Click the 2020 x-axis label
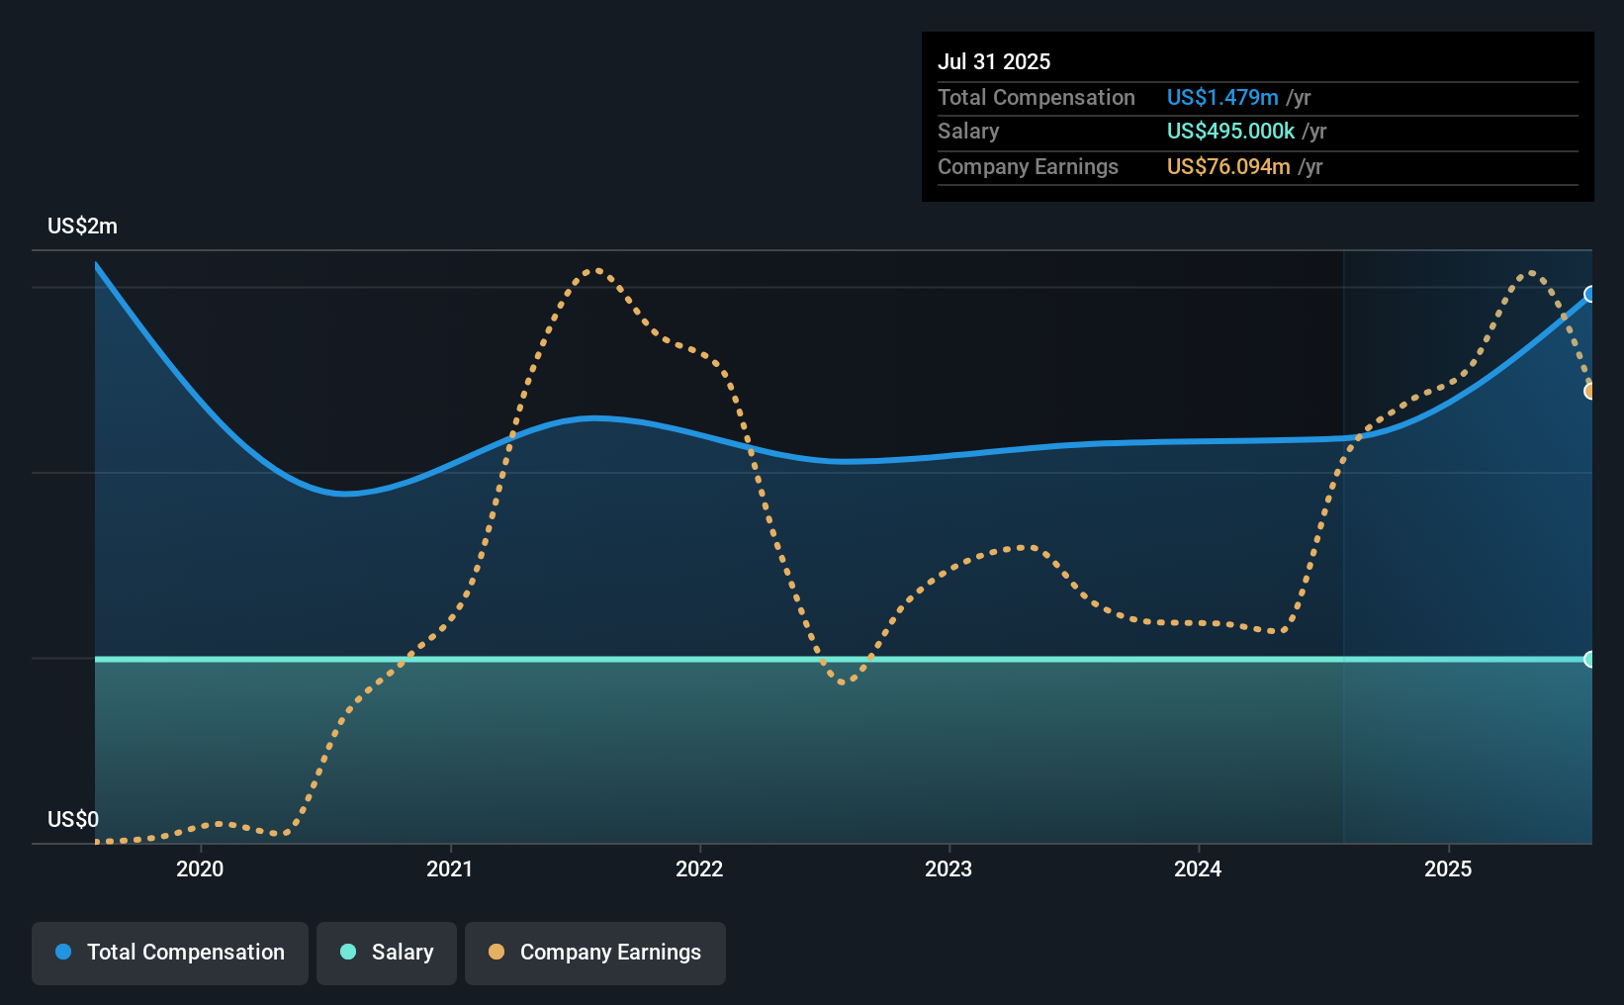This screenshot has height=1005, width=1624. [x=200, y=868]
